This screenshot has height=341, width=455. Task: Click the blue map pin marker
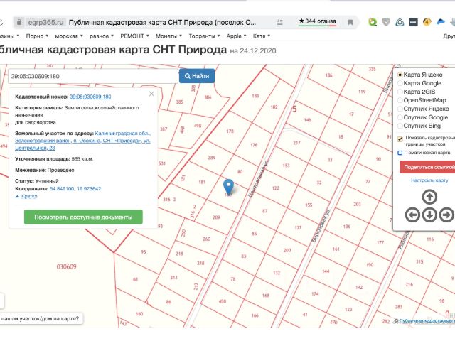point(228,187)
